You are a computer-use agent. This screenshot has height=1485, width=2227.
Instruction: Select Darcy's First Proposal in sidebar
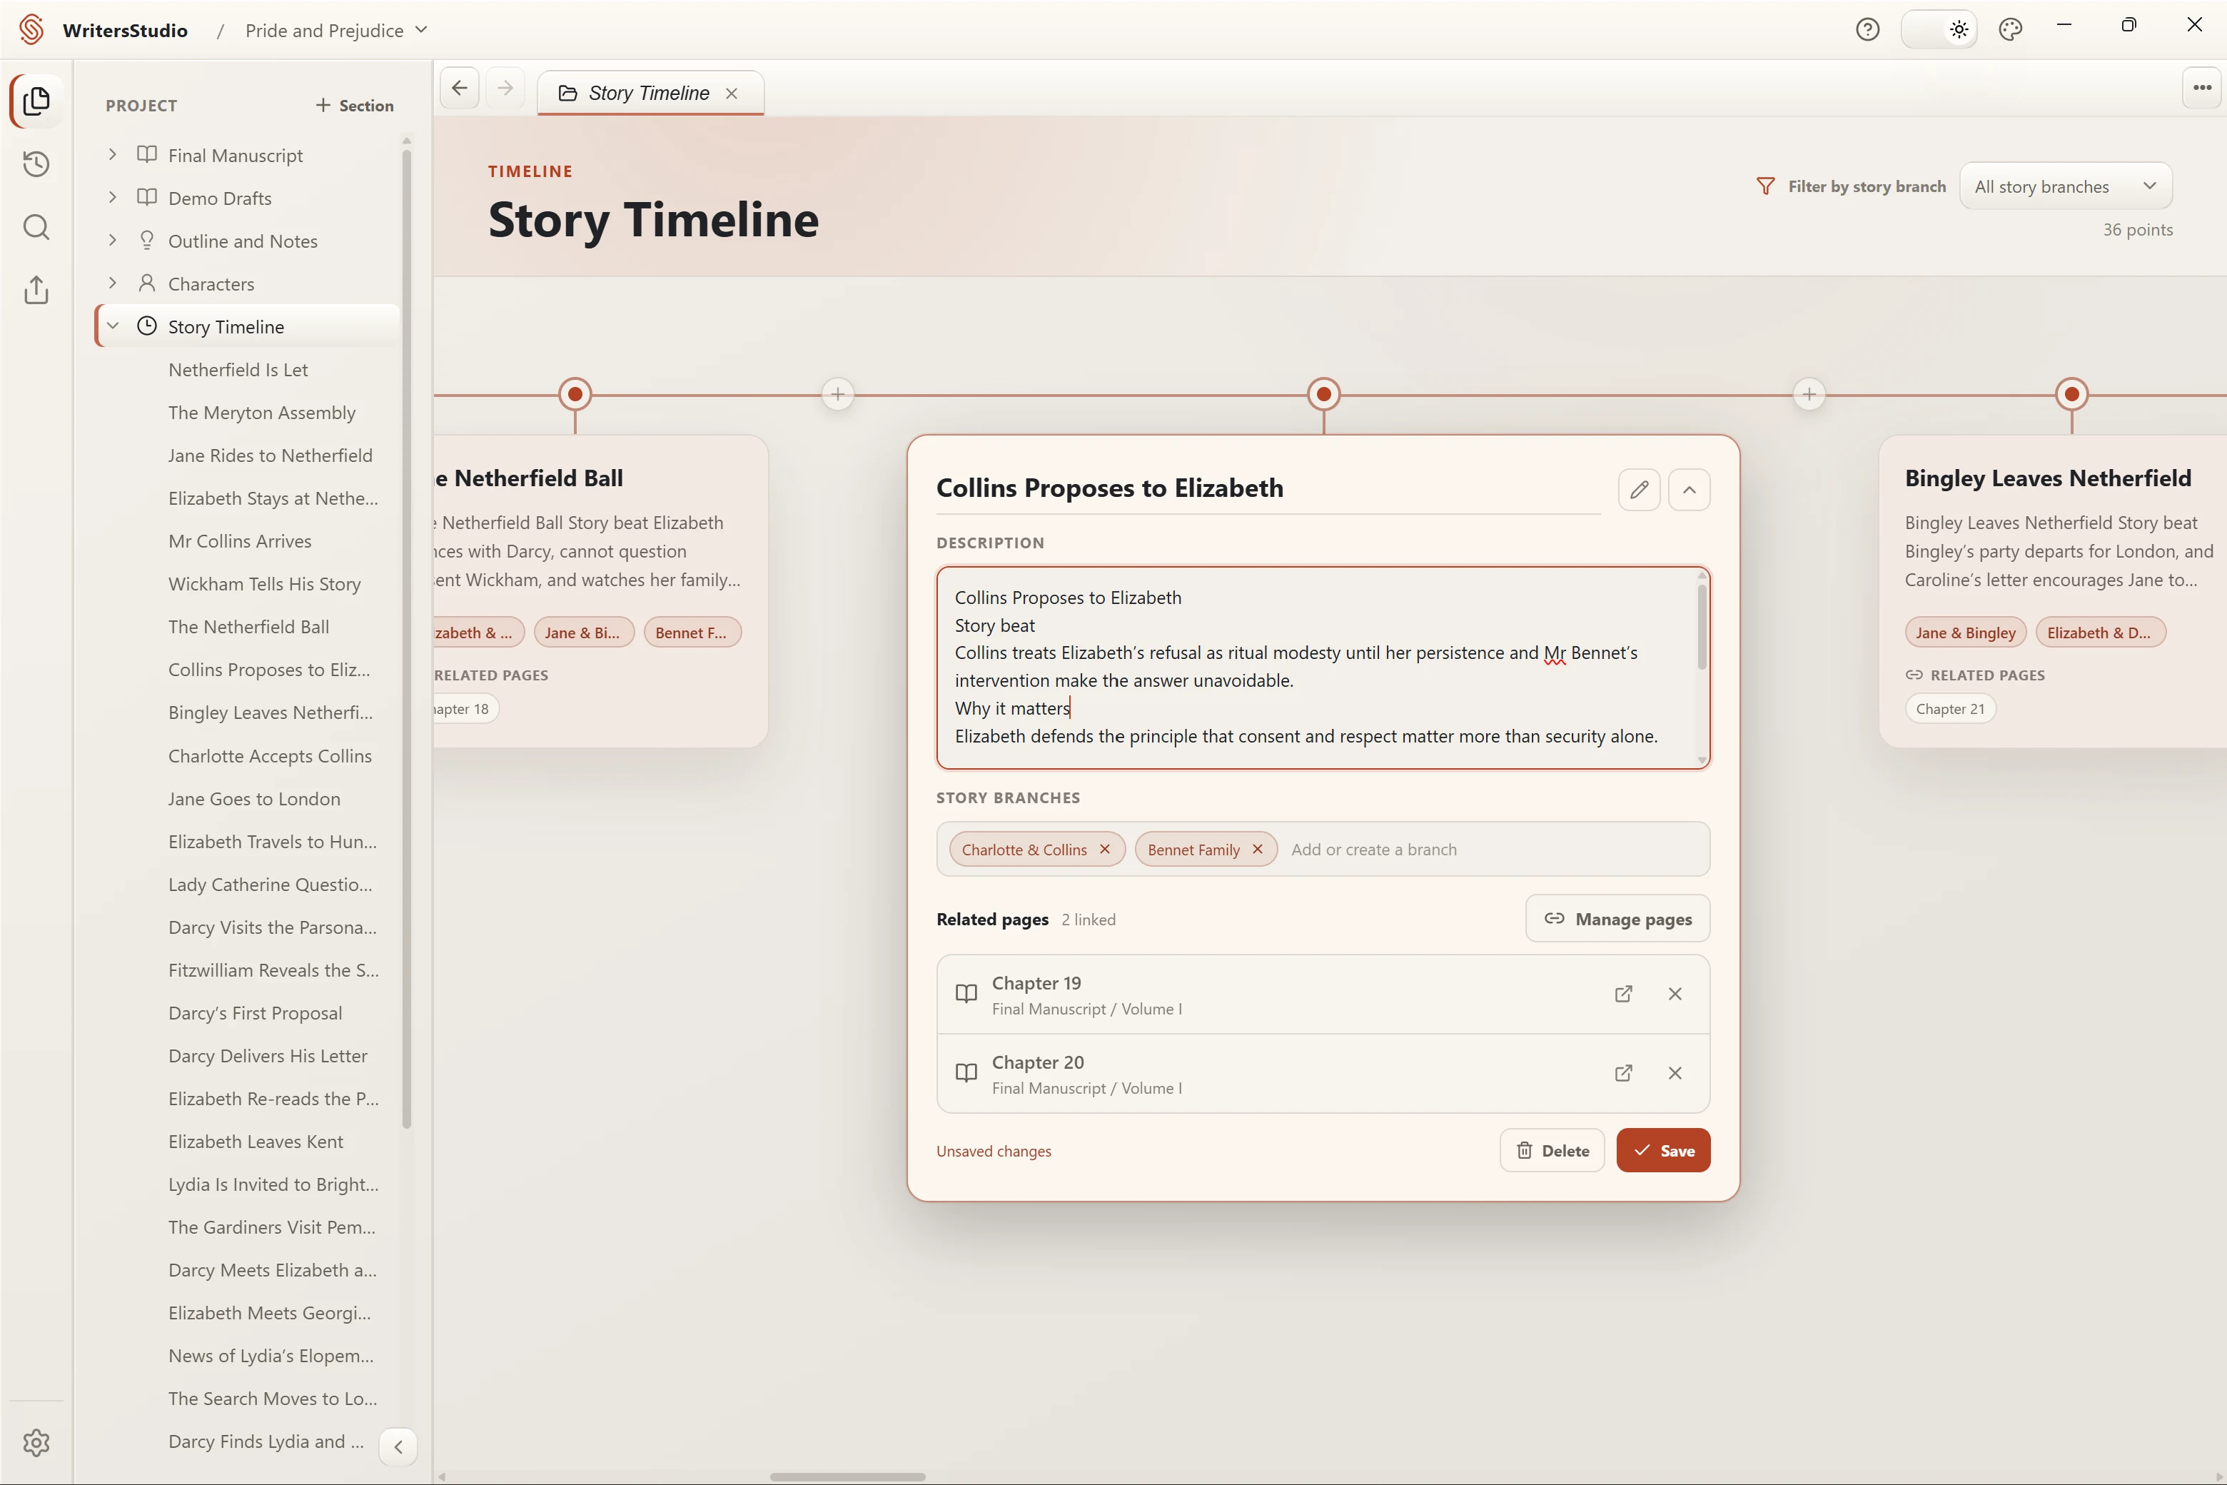tap(255, 1012)
